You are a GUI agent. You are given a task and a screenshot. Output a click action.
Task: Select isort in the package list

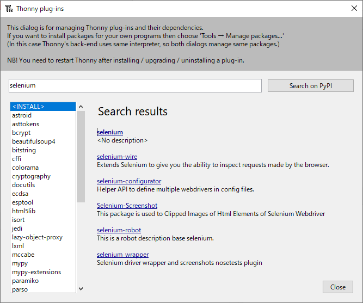pyautogui.click(x=43, y=220)
